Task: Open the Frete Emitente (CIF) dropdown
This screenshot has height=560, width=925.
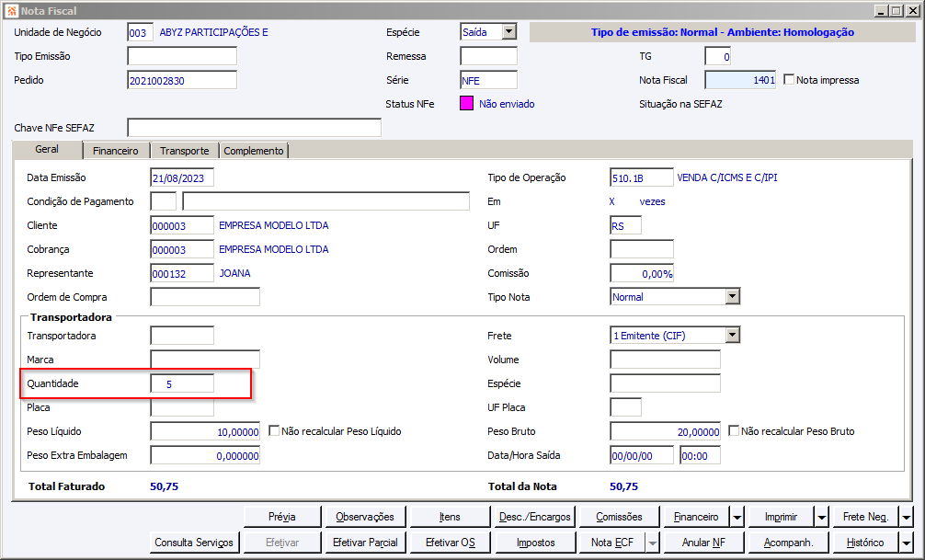Action: point(732,336)
